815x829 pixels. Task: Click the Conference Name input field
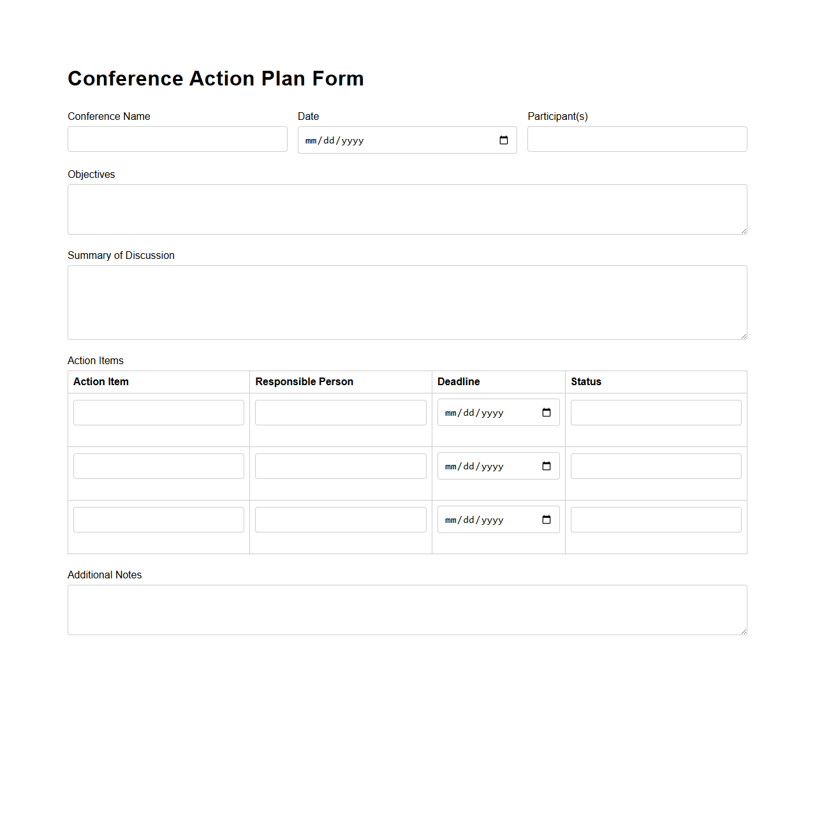pyautogui.click(x=177, y=139)
